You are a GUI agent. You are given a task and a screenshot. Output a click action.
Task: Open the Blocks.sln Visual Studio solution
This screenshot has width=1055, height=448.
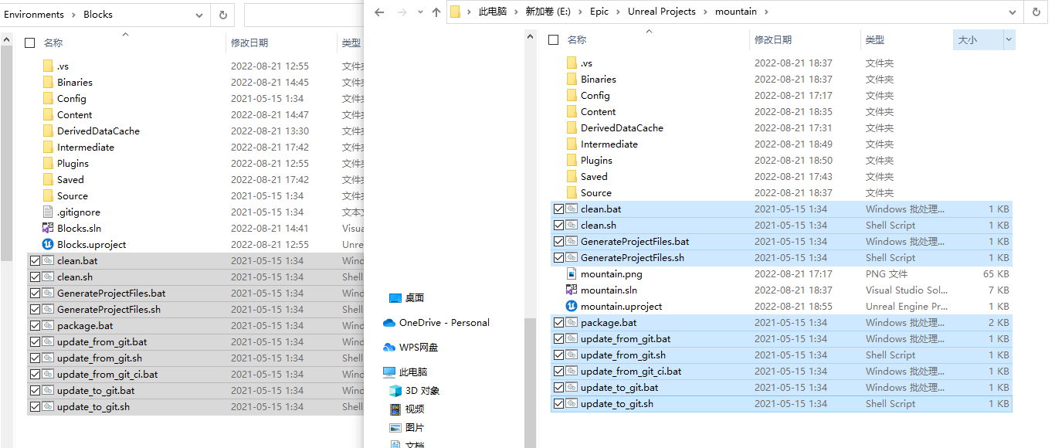pyautogui.click(x=80, y=228)
